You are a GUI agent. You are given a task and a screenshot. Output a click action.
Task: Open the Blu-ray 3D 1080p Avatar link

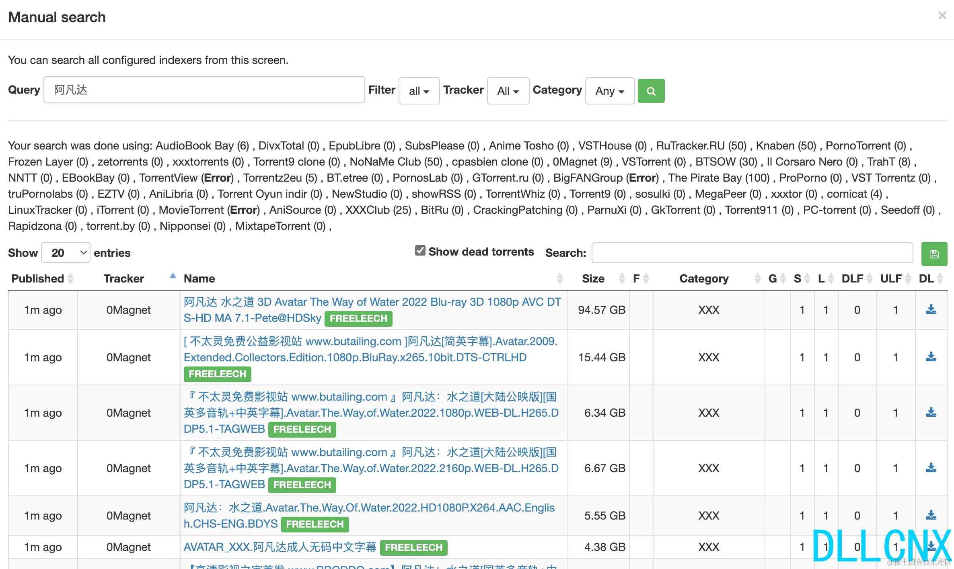tap(372, 302)
